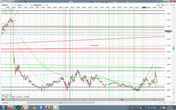Open Google Chrome from the taskbar
Viewport: 176px width, 110px height.
[x=34, y=108]
